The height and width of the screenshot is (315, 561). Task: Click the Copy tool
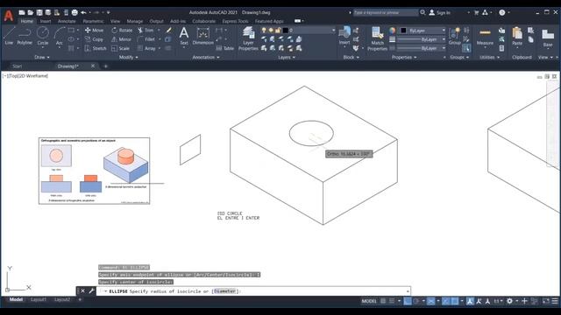94,39
